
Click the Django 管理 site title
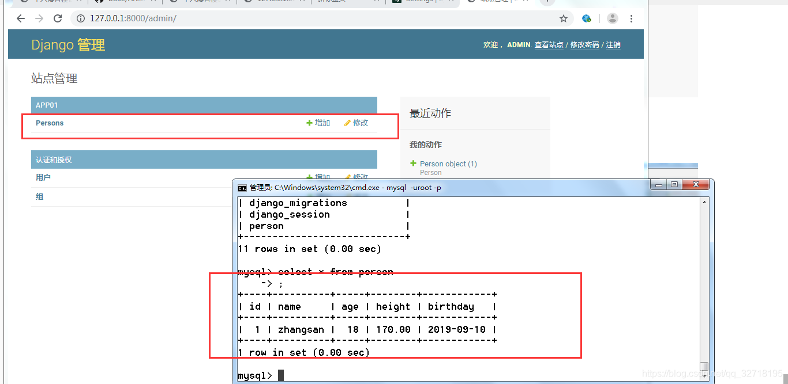click(68, 45)
